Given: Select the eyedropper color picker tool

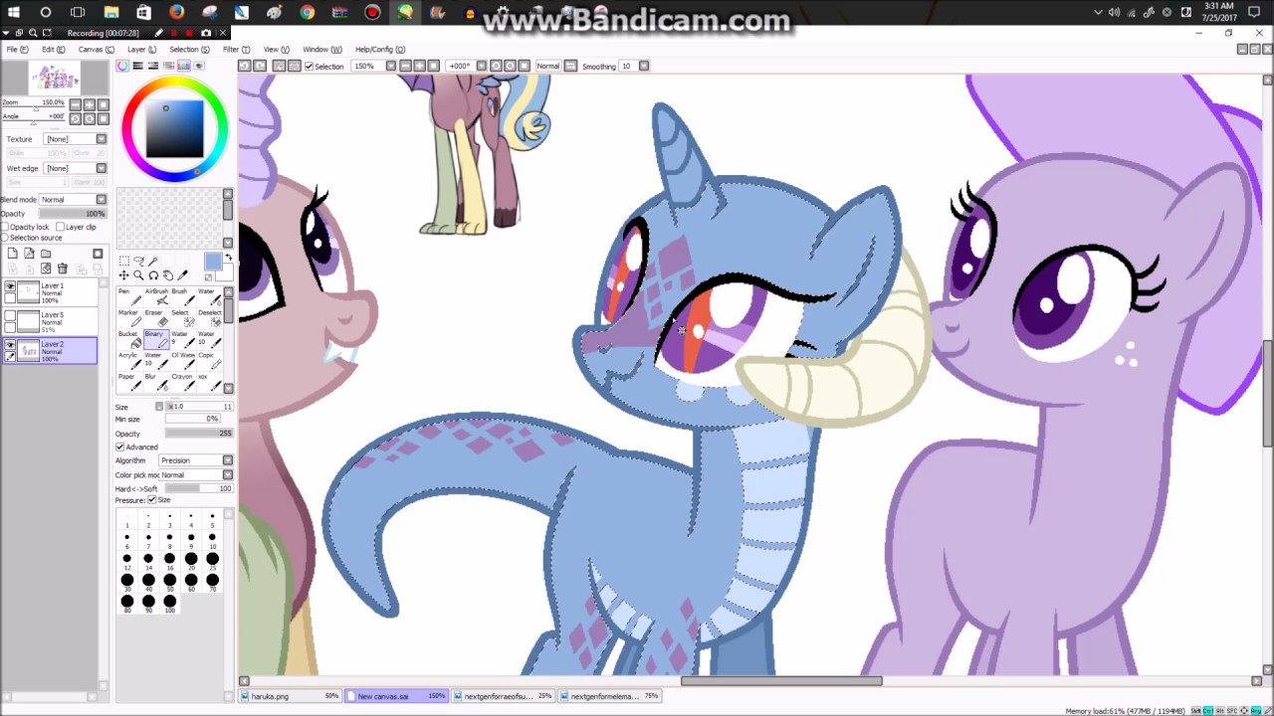Looking at the screenshot, I should [182, 275].
